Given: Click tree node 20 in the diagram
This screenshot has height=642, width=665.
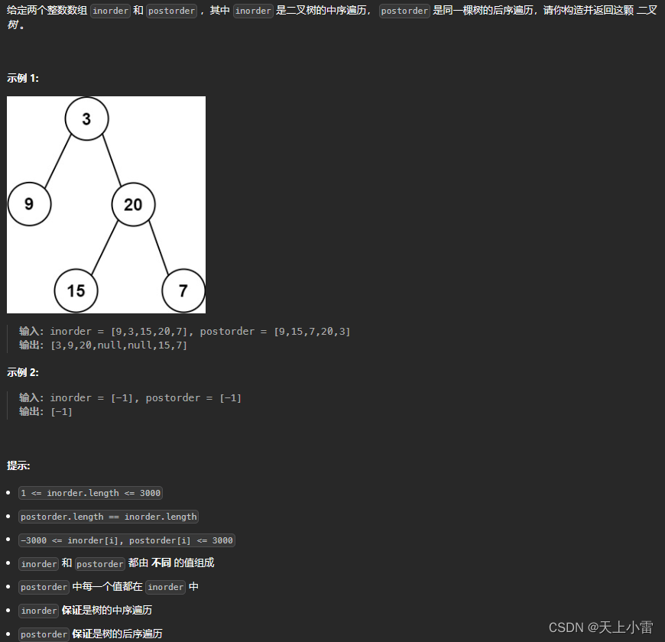Looking at the screenshot, I should [x=133, y=204].
